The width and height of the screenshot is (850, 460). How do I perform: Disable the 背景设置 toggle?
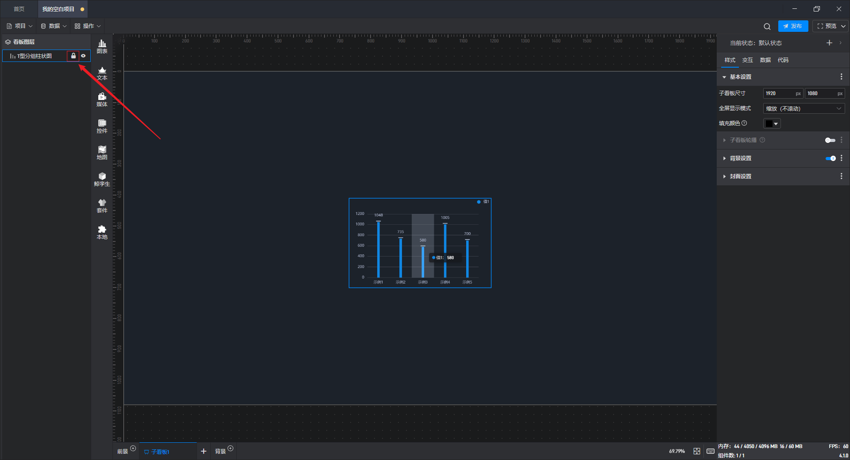(831, 158)
